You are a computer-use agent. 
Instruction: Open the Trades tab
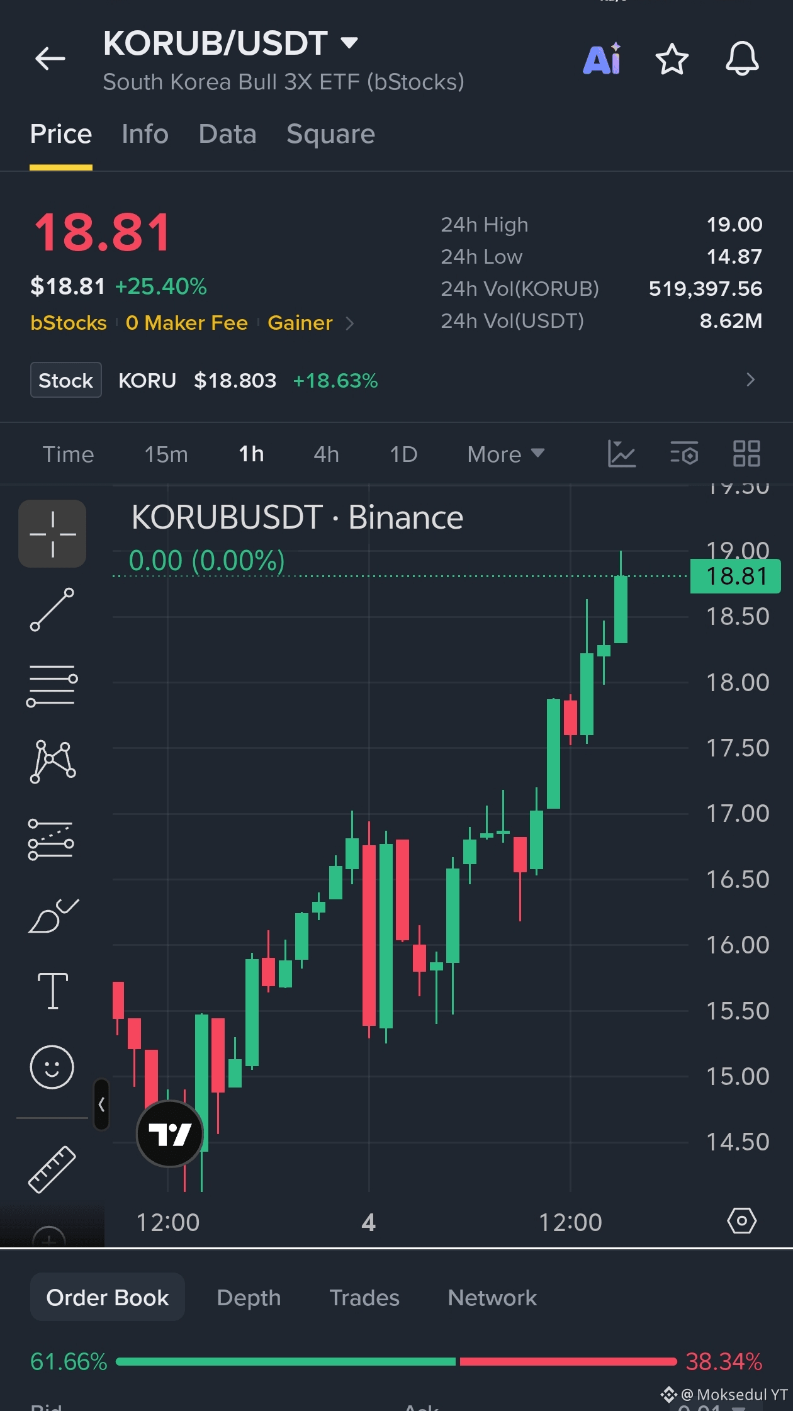point(364,1298)
